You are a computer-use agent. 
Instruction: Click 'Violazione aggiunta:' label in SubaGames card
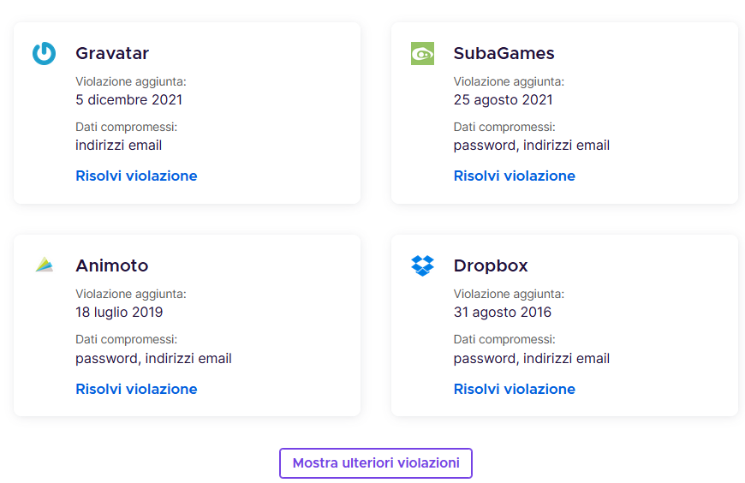[x=509, y=81]
